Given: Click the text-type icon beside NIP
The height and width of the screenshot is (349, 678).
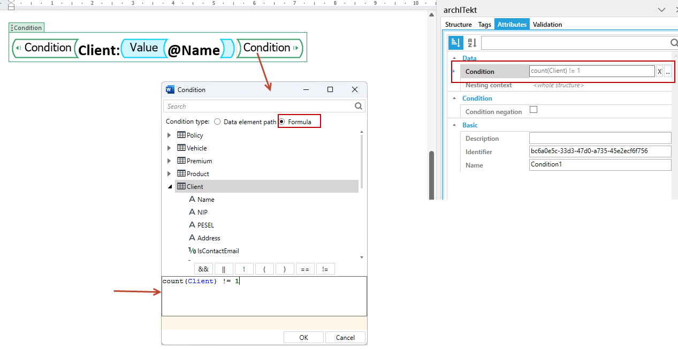Looking at the screenshot, I should (192, 212).
